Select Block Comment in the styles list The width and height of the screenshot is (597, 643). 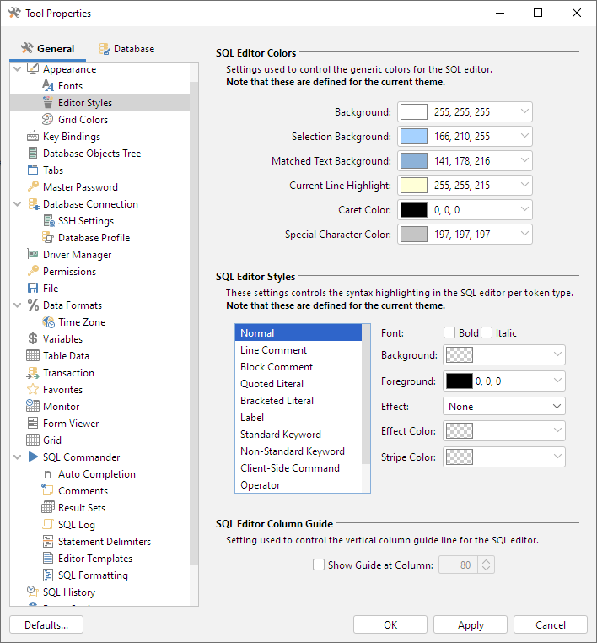tap(277, 367)
